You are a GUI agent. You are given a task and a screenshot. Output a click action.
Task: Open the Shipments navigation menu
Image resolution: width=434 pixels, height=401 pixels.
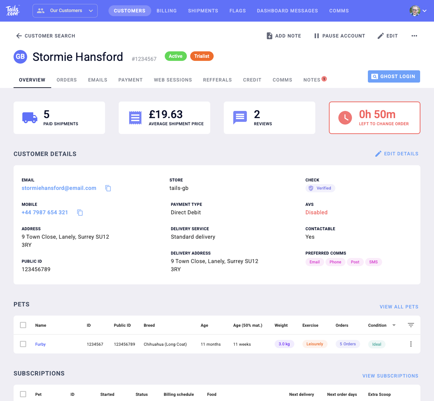(203, 11)
